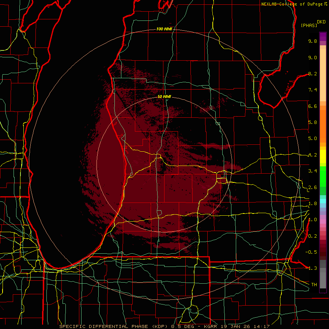329x329 pixels.
Task: Click the 1.0 value on the color scale
Action: pyautogui.click(x=313, y=220)
